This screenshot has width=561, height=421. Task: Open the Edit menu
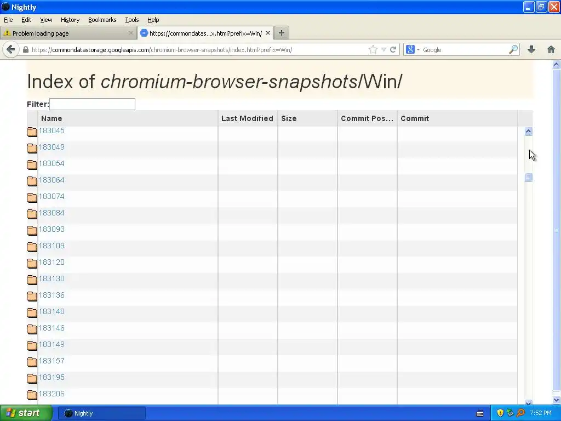click(26, 20)
